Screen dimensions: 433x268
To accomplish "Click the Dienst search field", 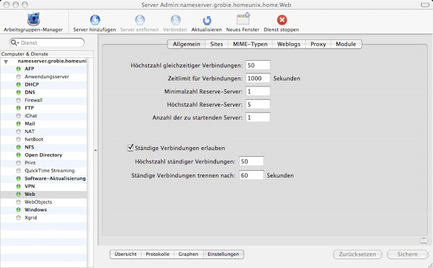I will pyautogui.click(x=47, y=43).
